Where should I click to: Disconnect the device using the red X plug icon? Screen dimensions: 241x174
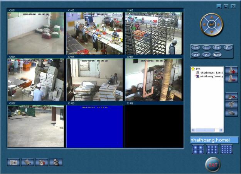click(231, 97)
